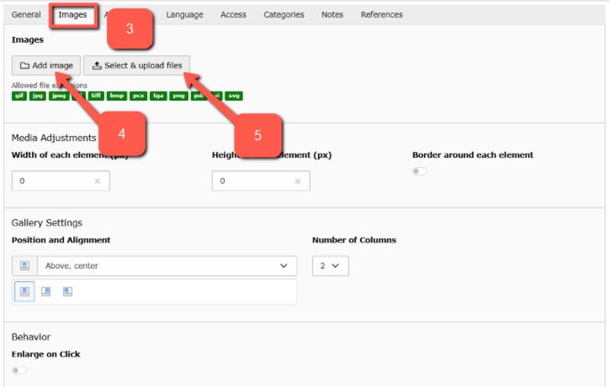View the References tab
This screenshot has height=387, width=609.
(381, 14)
